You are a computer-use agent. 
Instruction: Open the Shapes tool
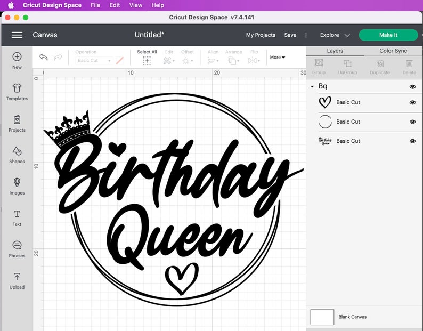click(17, 155)
